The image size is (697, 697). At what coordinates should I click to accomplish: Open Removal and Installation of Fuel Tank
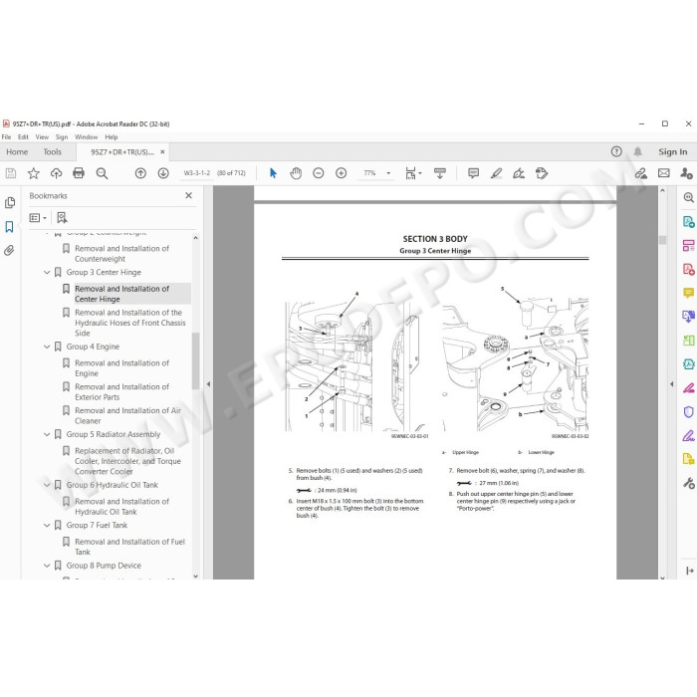coord(129,547)
